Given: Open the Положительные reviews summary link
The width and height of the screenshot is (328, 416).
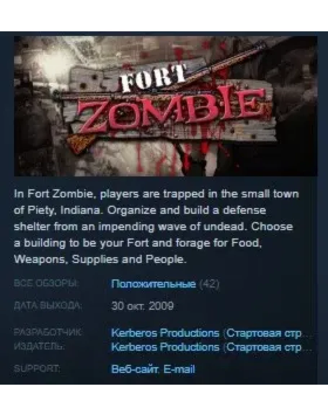Looking at the screenshot, I should [153, 284].
